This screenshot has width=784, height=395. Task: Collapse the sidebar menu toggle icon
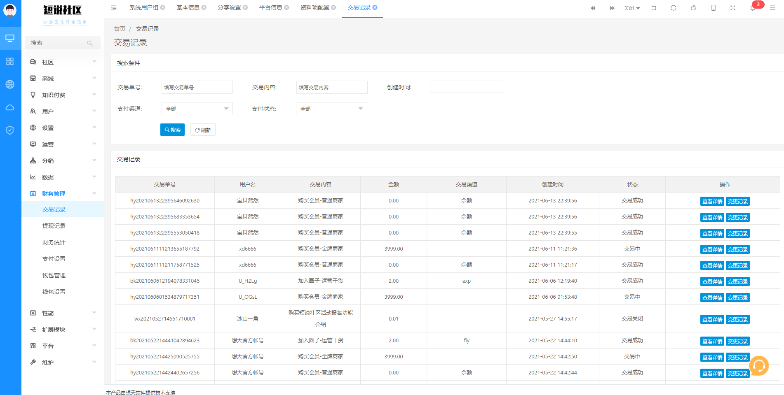(x=114, y=8)
